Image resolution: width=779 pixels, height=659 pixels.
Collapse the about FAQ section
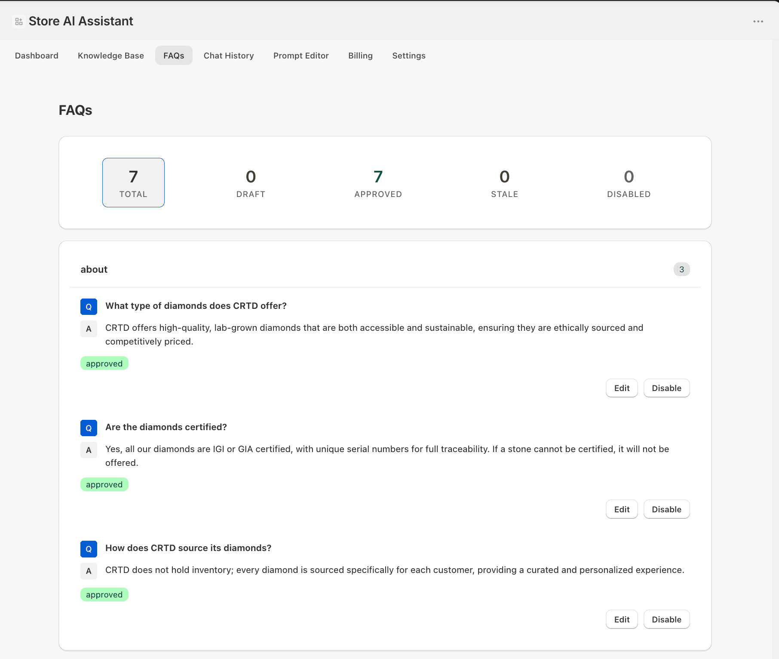point(94,269)
